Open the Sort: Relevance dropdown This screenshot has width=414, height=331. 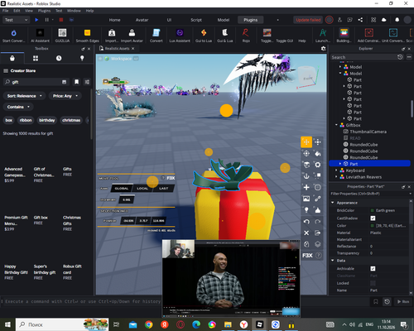[x=24, y=96]
